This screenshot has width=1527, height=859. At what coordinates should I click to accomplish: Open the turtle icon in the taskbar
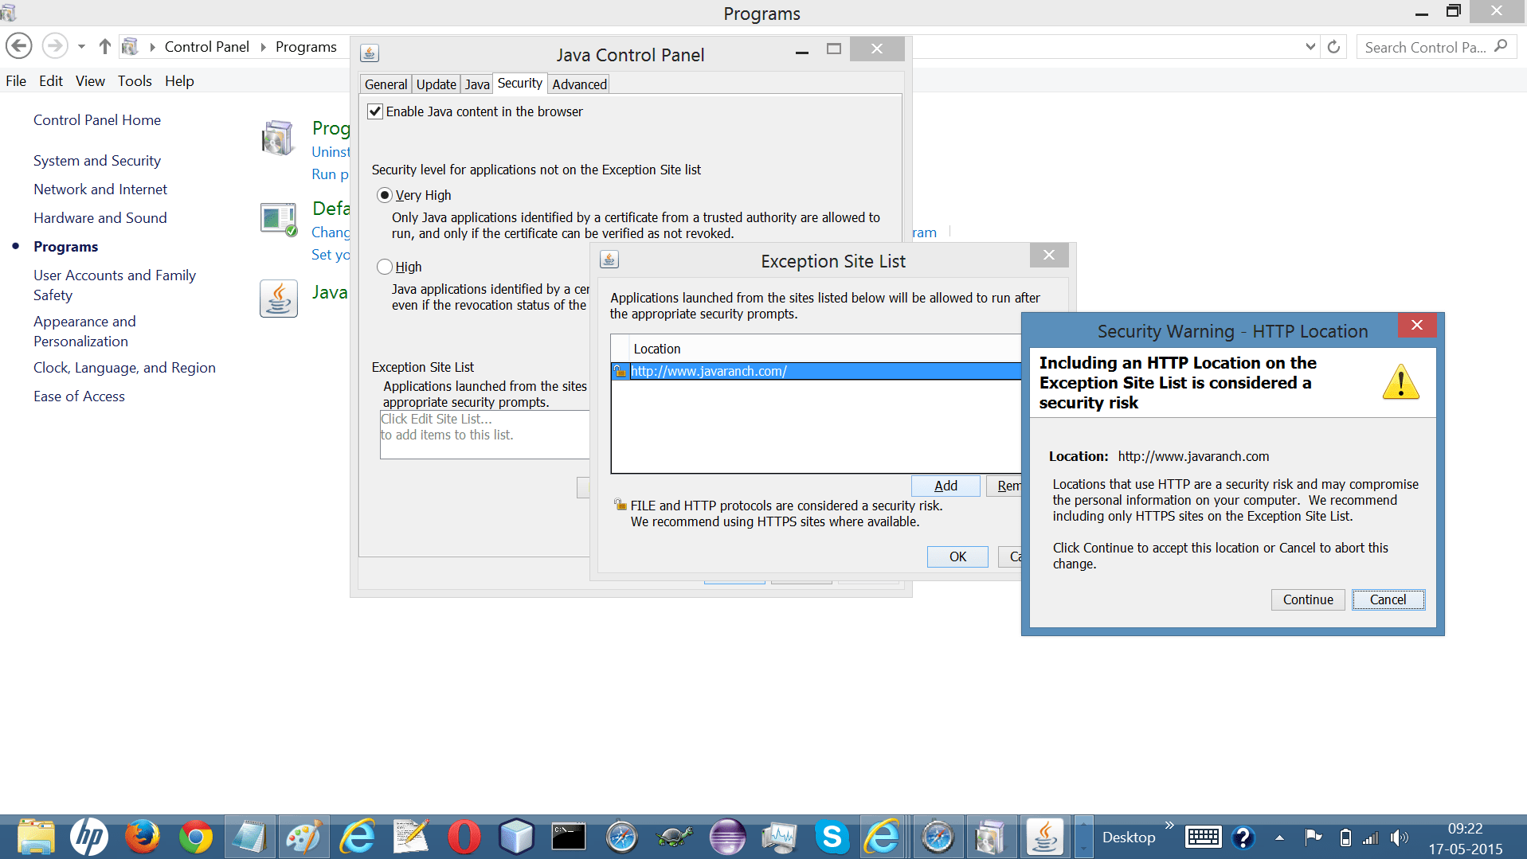pyautogui.click(x=675, y=837)
